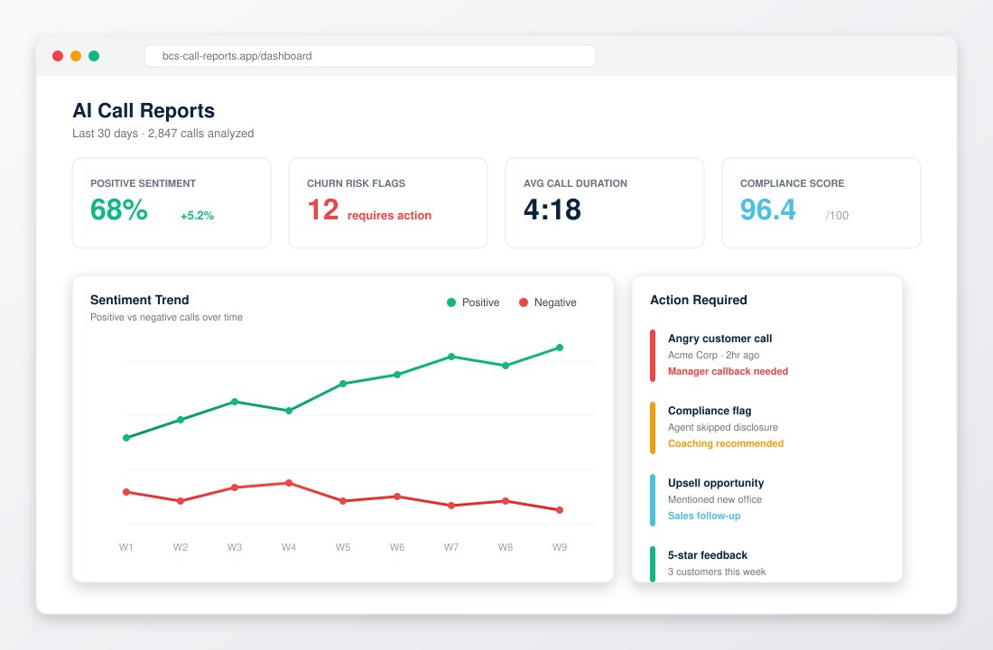Image resolution: width=993 pixels, height=650 pixels.
Task: Click the red bar beside Angry customer call
Action: coord(653,356)
